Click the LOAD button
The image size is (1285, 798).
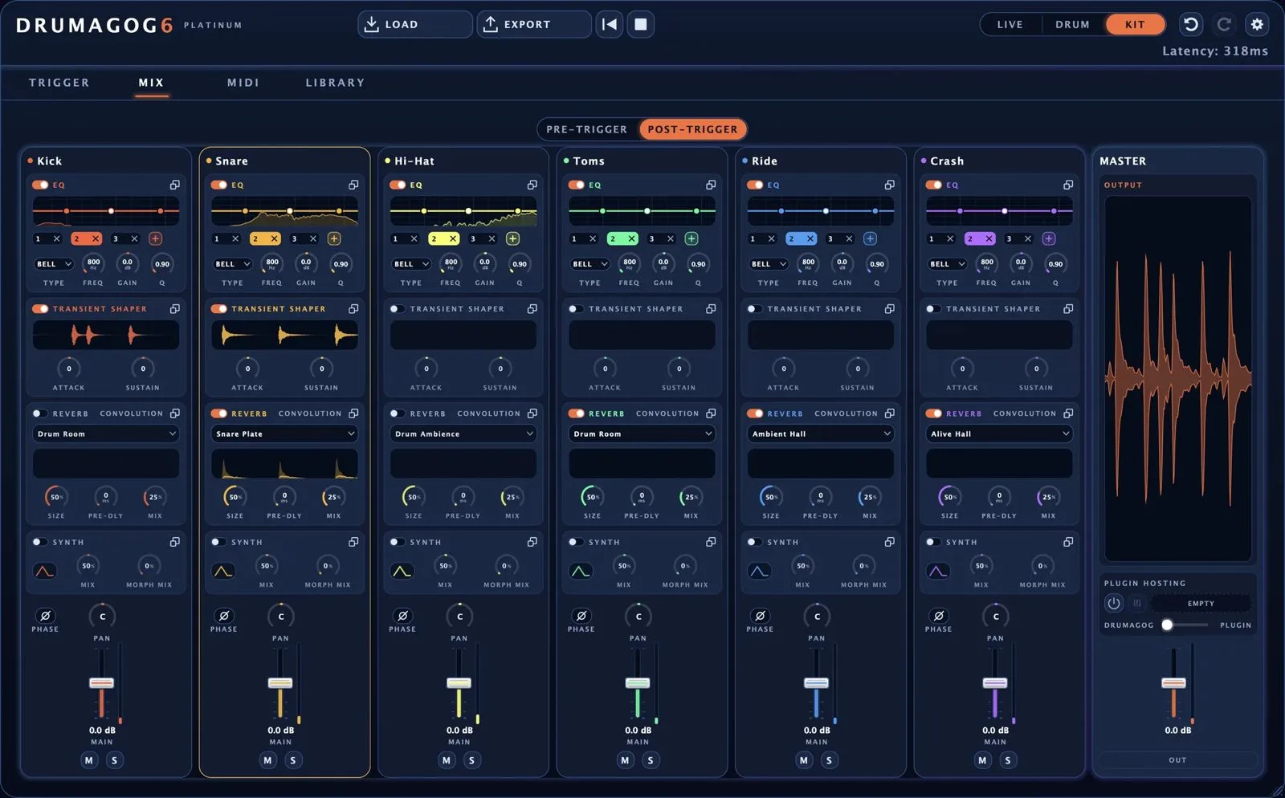coord(414,24)
